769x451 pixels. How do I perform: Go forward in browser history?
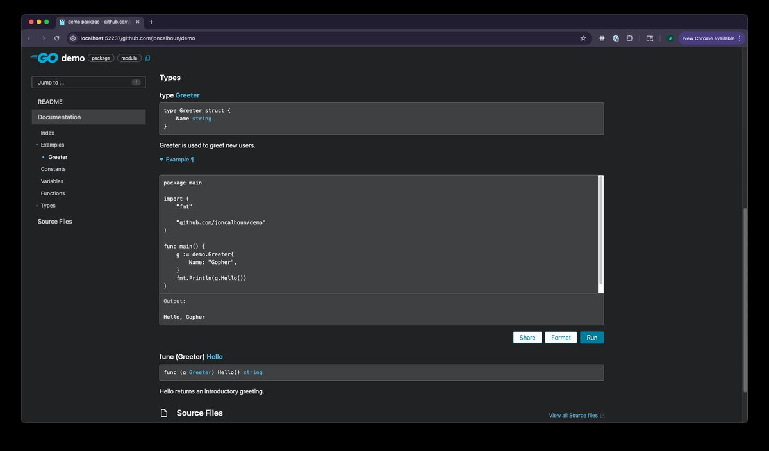[x=43, y=38]
